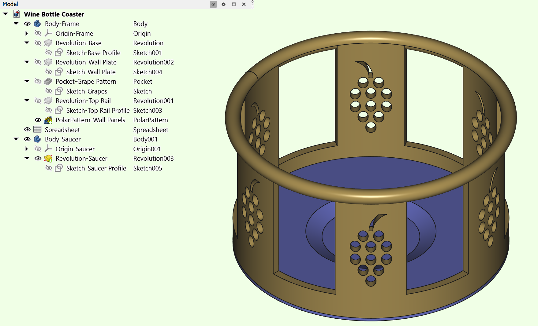This screenshot has height=326, width=538.
Task: Click the Sketch-Saucer Profile sketch icon
Action: (59, 168)
